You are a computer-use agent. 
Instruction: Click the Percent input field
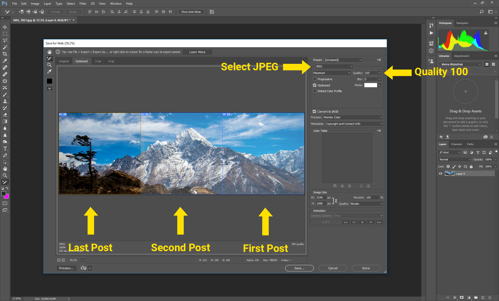[372, 197]
